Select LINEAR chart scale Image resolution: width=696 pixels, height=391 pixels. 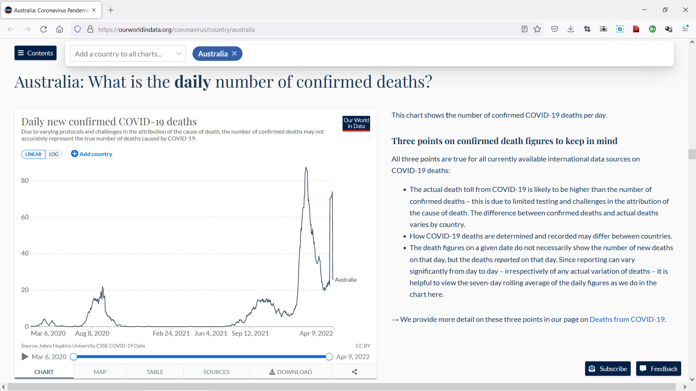33,154
